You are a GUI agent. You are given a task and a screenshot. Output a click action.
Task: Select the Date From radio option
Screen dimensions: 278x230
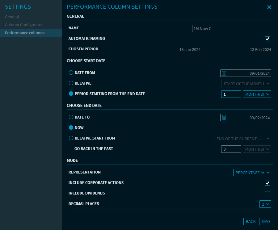71,73
